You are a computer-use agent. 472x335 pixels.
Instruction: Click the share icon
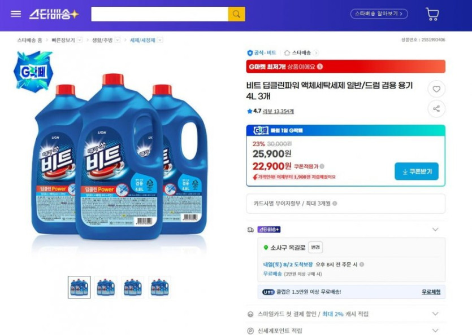(x=436, y=109)
